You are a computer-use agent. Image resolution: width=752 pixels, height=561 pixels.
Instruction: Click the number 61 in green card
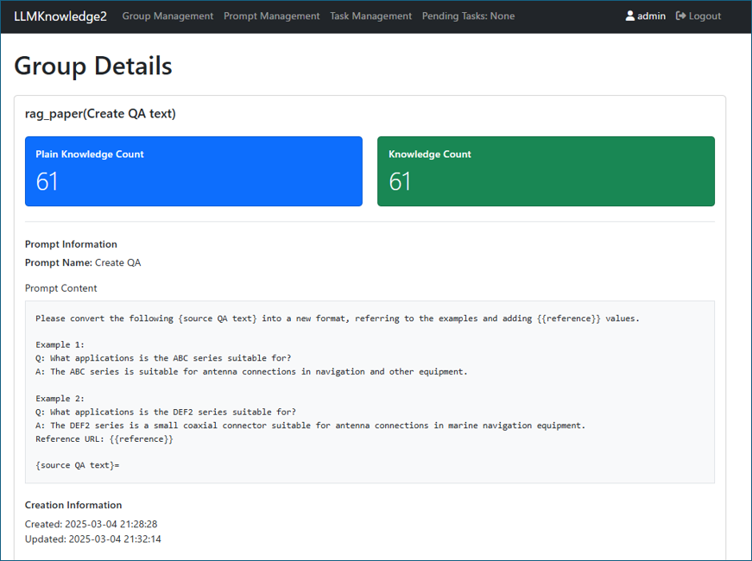click(401, 181)
